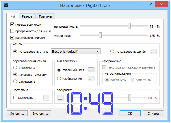Open the Плагины tab
Viewport: 171px width, 123px height.
tap(45, 16)
